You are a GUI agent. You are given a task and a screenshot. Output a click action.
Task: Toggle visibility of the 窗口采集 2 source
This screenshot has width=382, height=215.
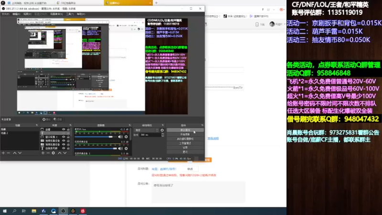[64, 137]
